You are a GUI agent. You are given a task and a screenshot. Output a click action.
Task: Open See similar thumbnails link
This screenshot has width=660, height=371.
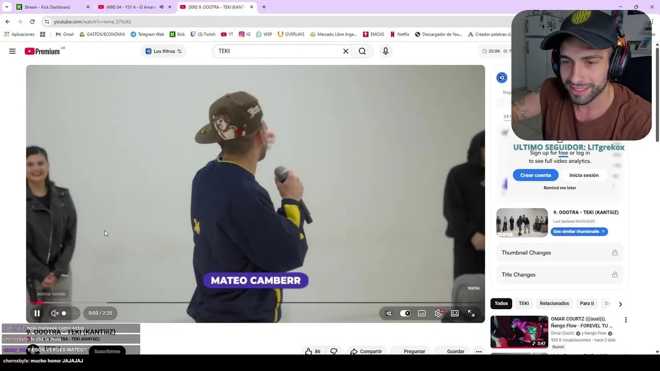[x=579, y=232]
